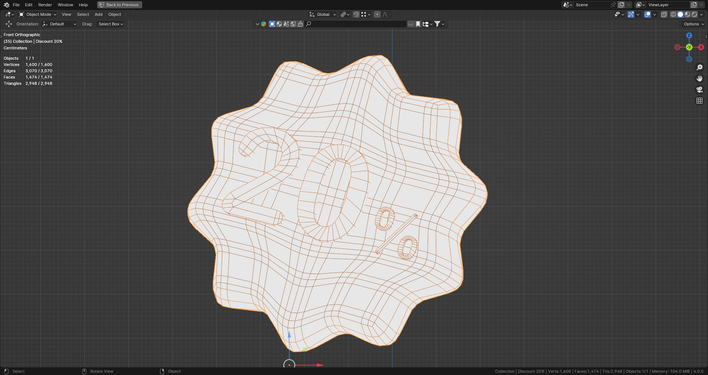Open the display settings dropdown near bookmark
This screenshot has height=375, width=708.
[x=427, y=24]
